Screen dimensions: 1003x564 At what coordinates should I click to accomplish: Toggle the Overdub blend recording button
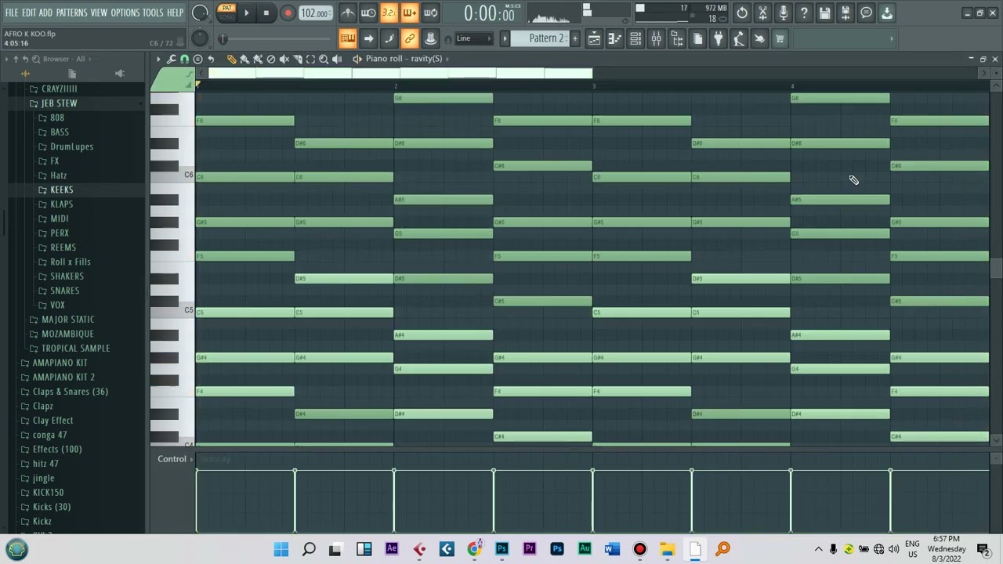click(409, 13)
